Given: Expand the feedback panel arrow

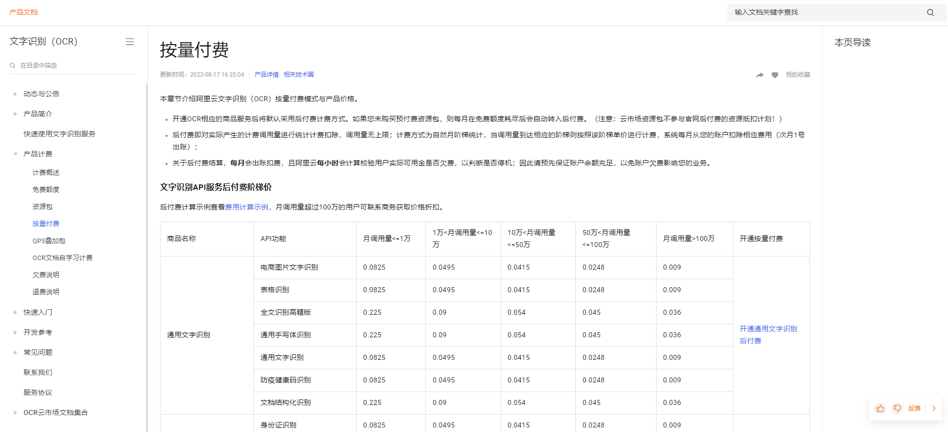Looking at the screenshot, I should coord(934,408).
